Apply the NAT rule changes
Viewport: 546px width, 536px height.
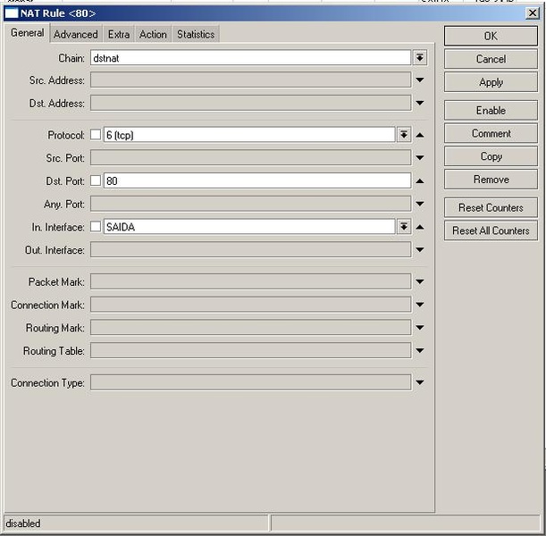point(491,82)
